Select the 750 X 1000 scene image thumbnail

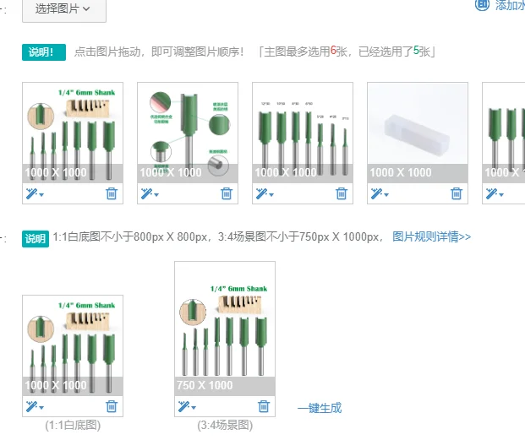[225, 329]
